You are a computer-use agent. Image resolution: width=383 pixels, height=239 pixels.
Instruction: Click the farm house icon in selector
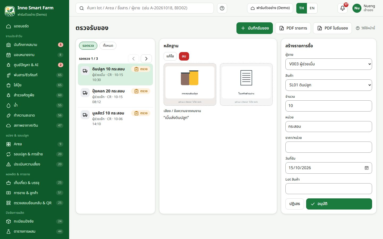253,8
